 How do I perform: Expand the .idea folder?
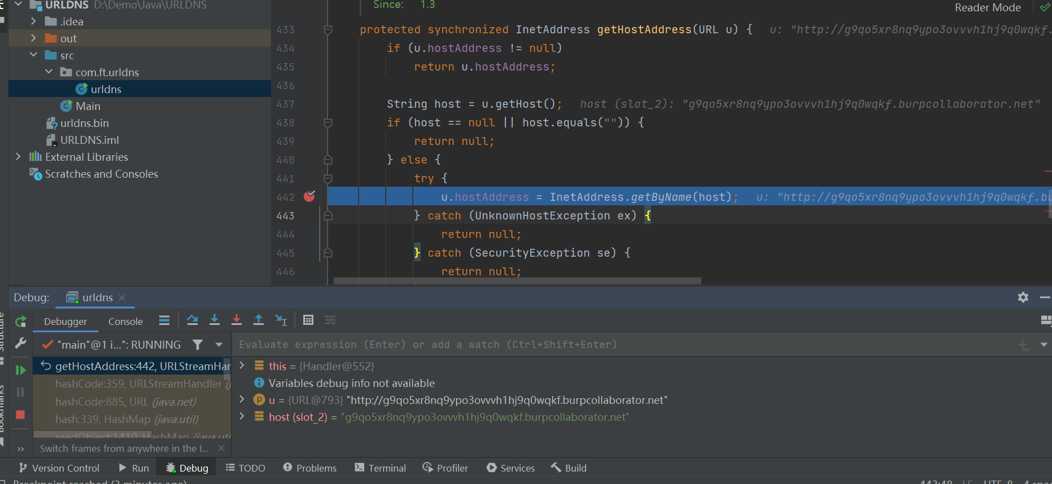click(33, 21)
